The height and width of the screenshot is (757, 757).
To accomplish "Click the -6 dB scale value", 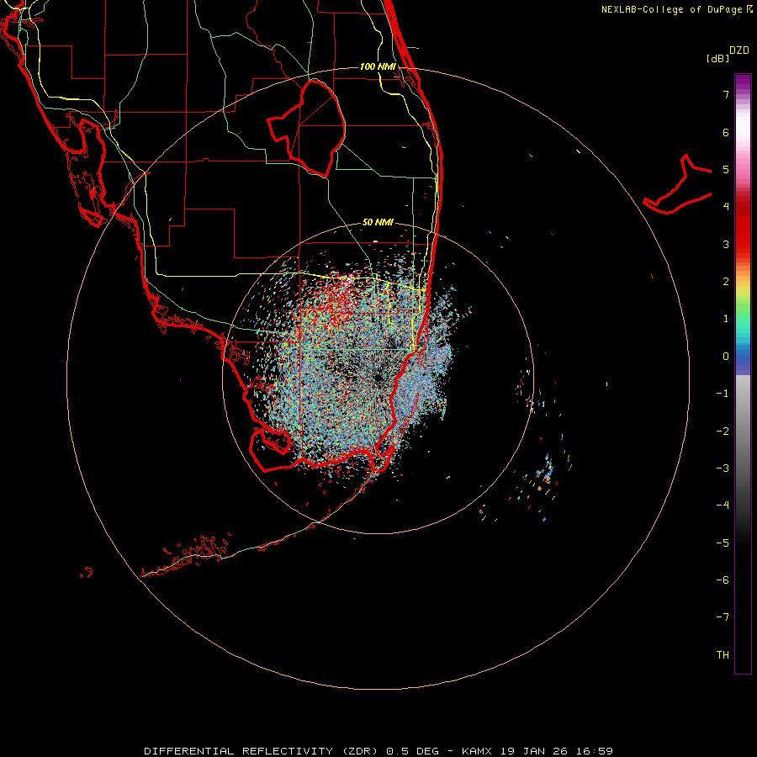I will click(x=723, y=580).
